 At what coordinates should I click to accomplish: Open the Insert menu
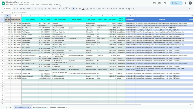21,5
